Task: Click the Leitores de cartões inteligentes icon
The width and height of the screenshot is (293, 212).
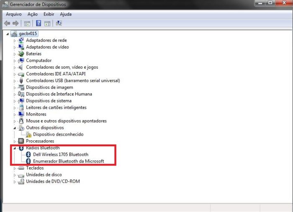Action: tap(21, 108)
